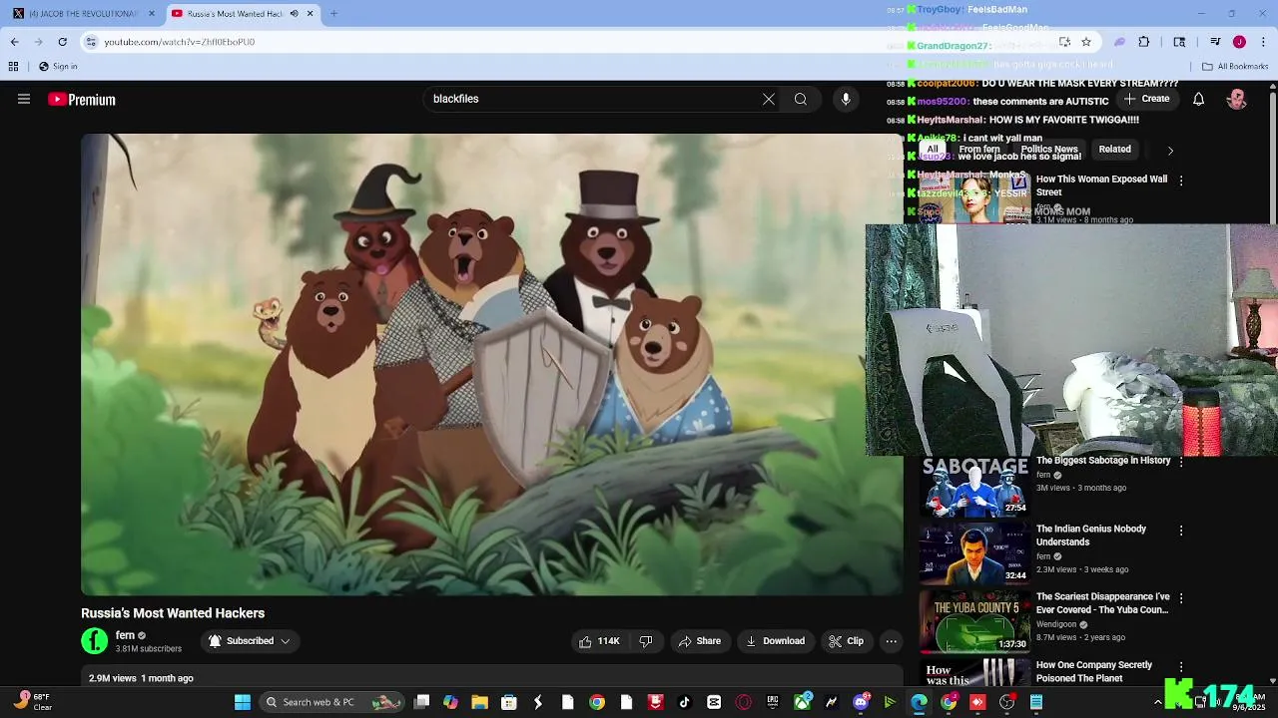The height and width of the screenshot is (718, 1278).
Task: Open The Indian Genius Nobody Understands thumbnail
Action: point(974,554)
